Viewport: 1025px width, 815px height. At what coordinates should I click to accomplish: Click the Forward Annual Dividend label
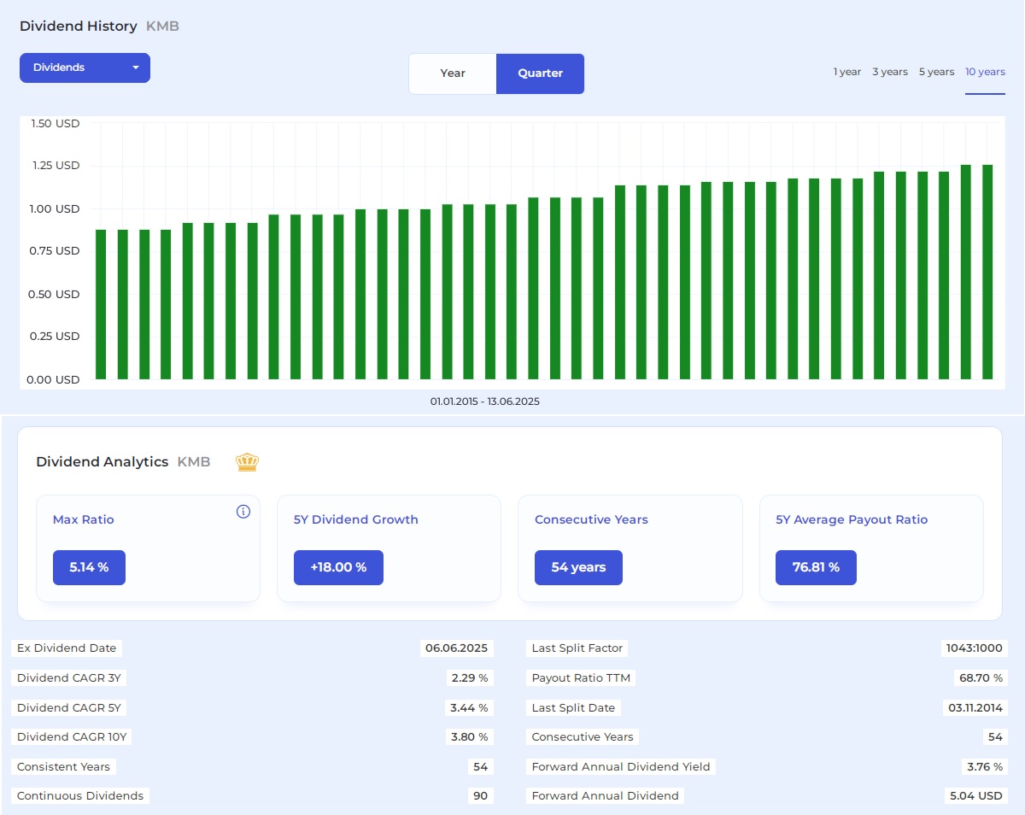(605, 796)
